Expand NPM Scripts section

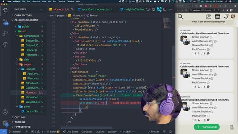click(22, 127)
